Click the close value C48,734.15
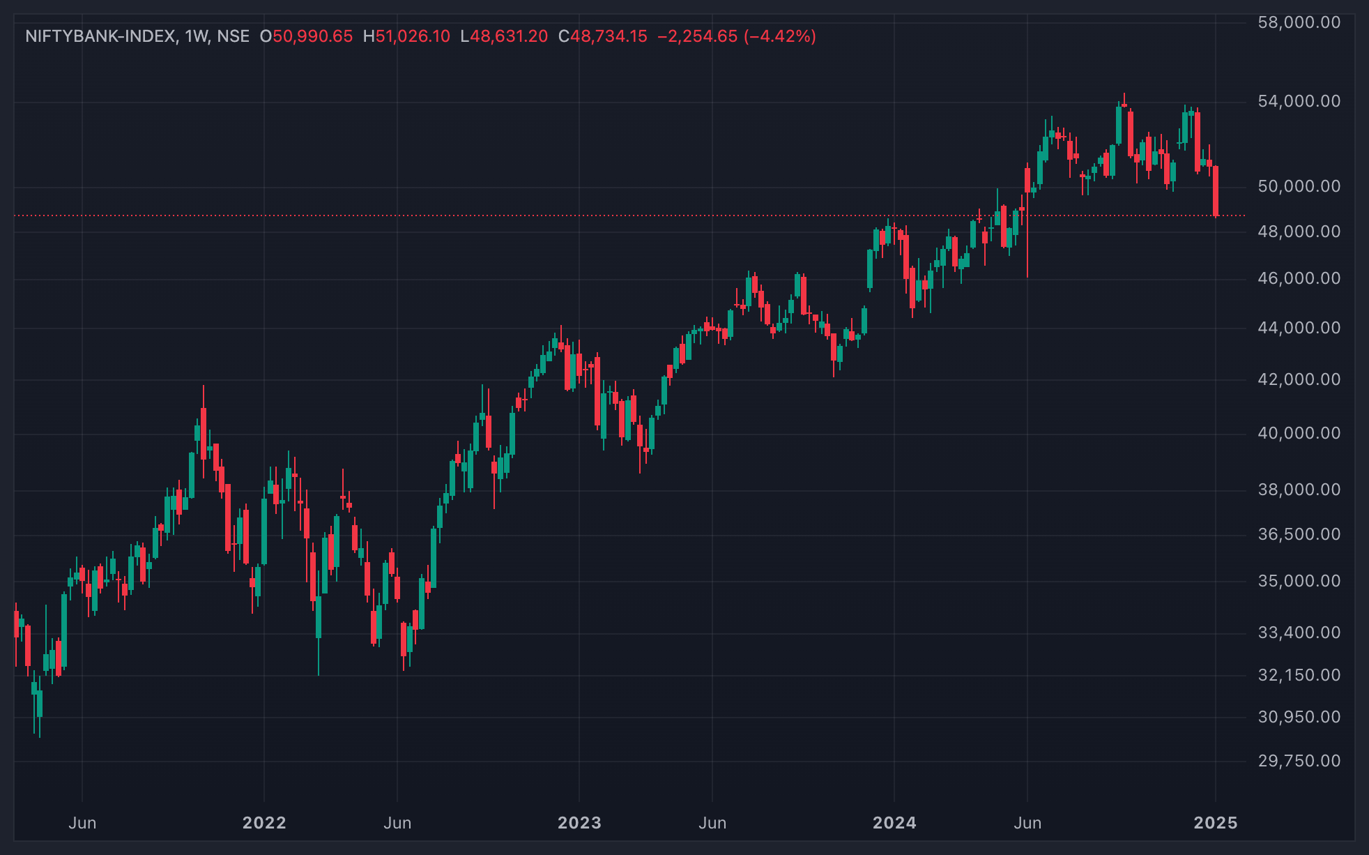 point(603,36)
